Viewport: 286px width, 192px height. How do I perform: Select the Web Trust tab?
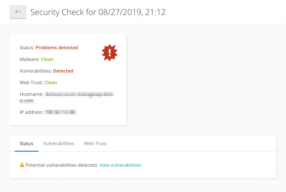point(95,144)
